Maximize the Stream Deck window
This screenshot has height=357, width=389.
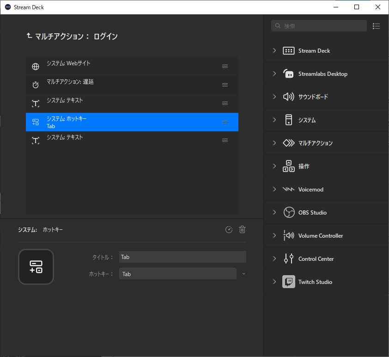357,7
